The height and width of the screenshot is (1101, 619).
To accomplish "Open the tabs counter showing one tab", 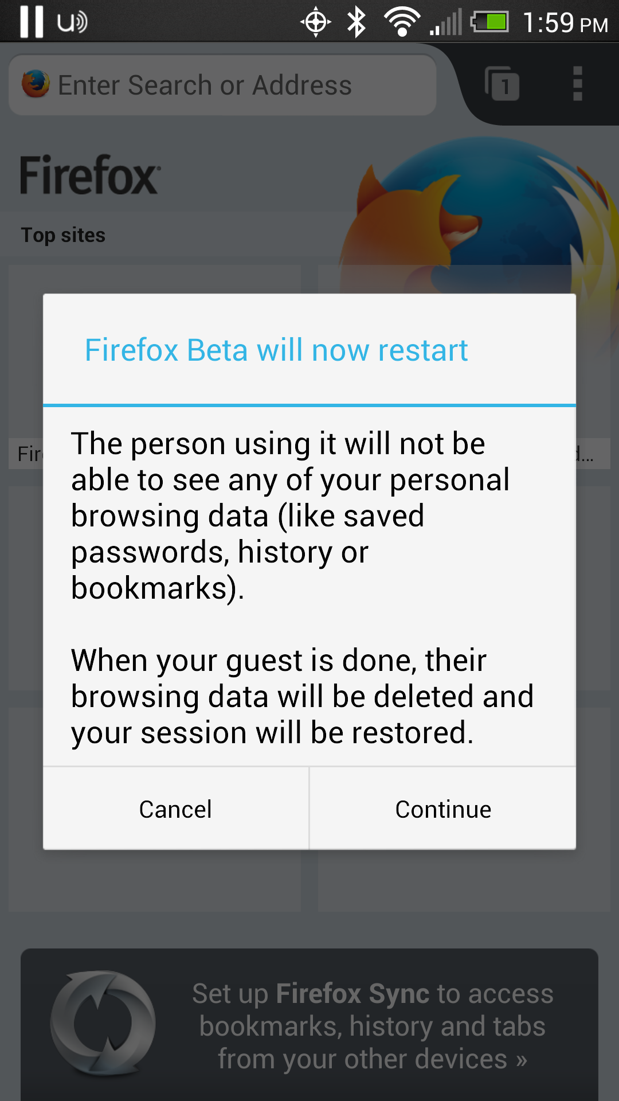I will tap(502, 85).
